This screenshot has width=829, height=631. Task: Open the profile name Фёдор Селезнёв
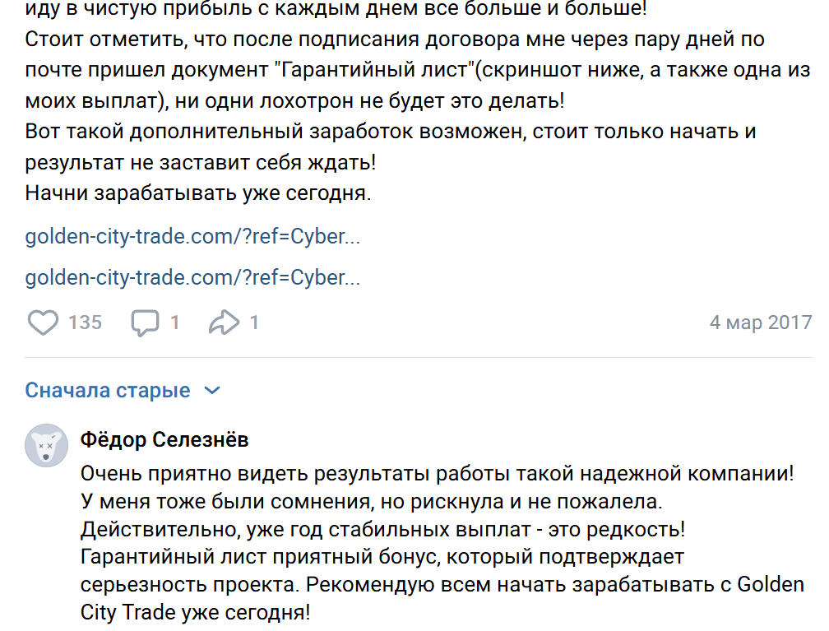pyautogui.click(x=164, y=440)
